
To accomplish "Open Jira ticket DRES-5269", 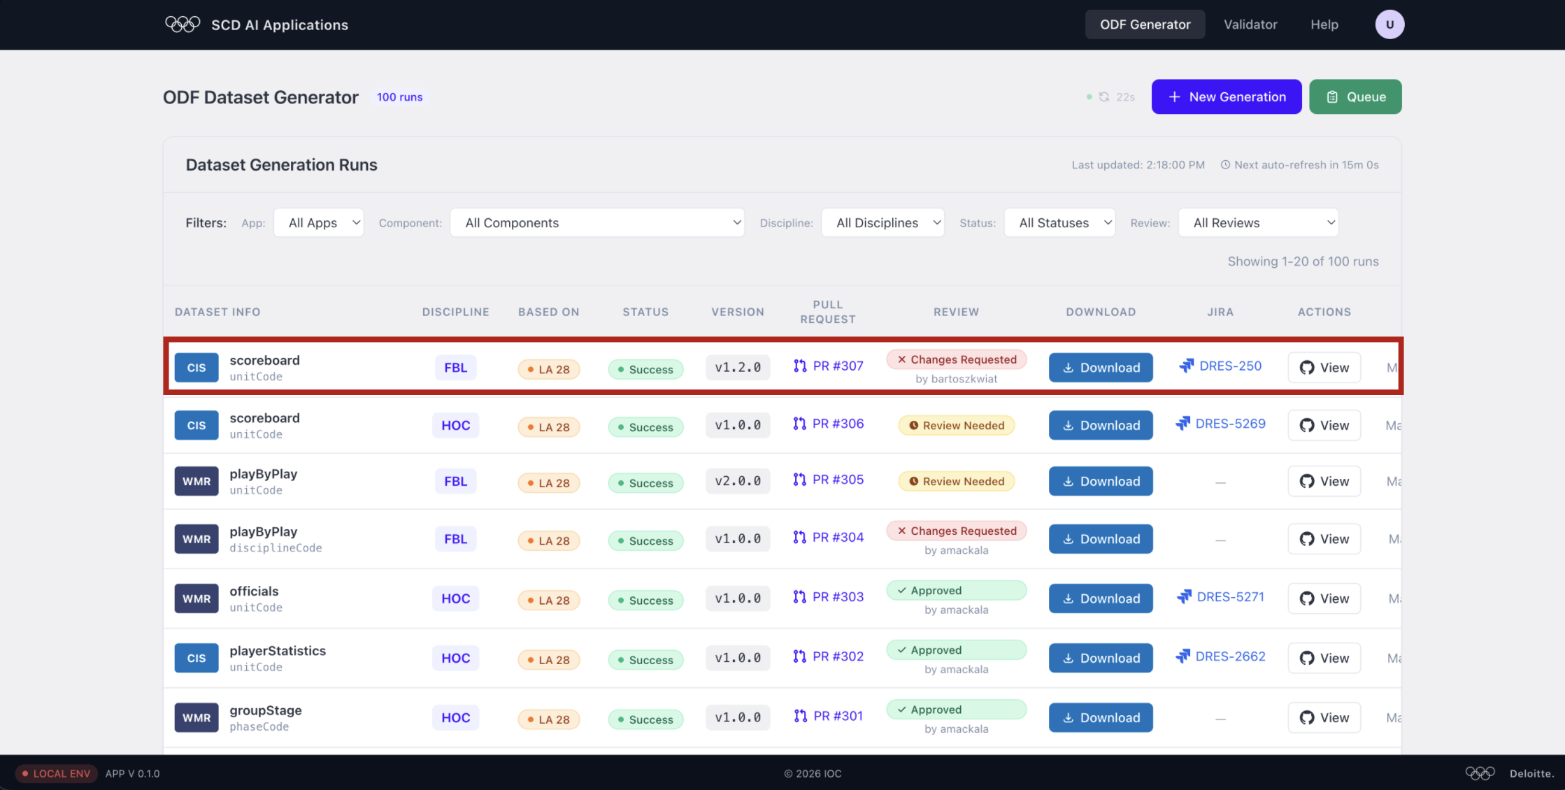I will (1230, 424).
